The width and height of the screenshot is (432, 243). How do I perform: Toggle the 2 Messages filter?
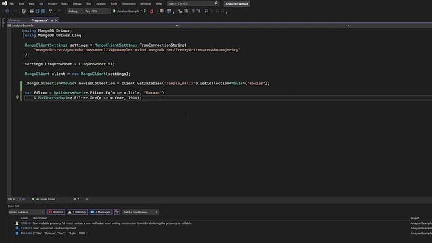(x=101, y=212)
